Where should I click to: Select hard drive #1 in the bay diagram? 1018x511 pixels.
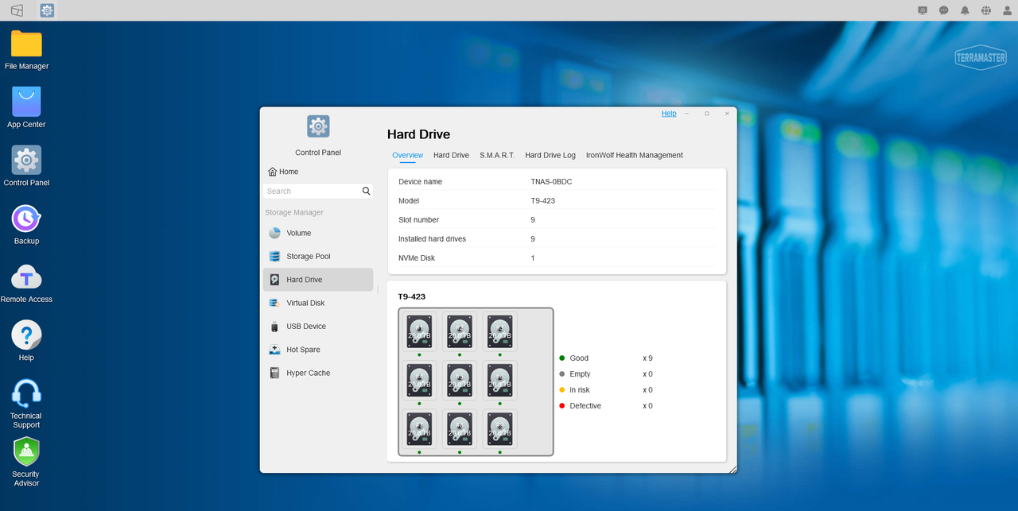[419, 331]
